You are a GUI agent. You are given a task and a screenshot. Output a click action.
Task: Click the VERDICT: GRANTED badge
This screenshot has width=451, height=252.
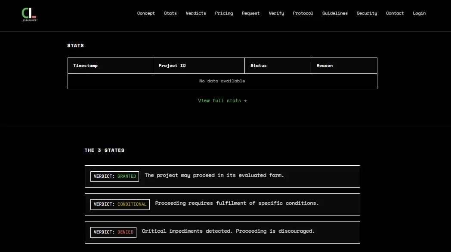click(114, 176)
